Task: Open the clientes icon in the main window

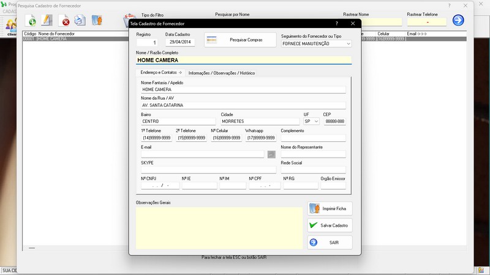Action: point(11,26)
